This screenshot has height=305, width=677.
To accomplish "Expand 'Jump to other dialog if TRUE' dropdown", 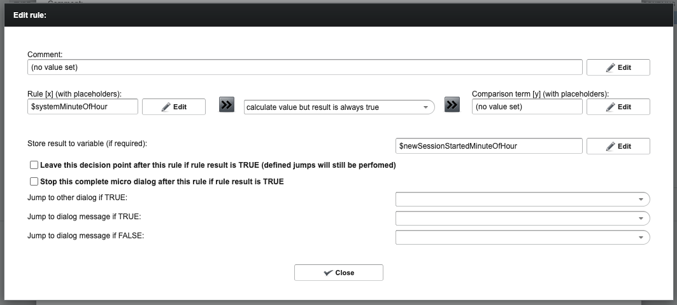I will click(x=522, y=200).
